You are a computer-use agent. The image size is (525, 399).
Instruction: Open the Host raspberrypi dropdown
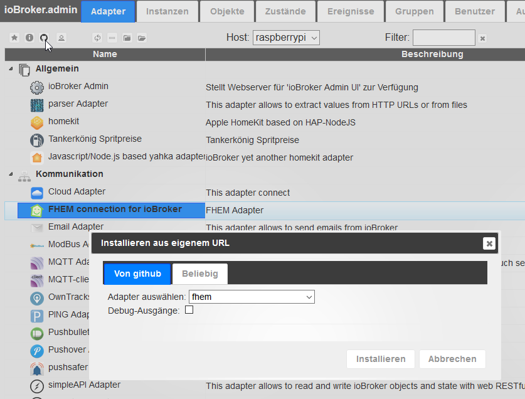(x=286, y=38)
